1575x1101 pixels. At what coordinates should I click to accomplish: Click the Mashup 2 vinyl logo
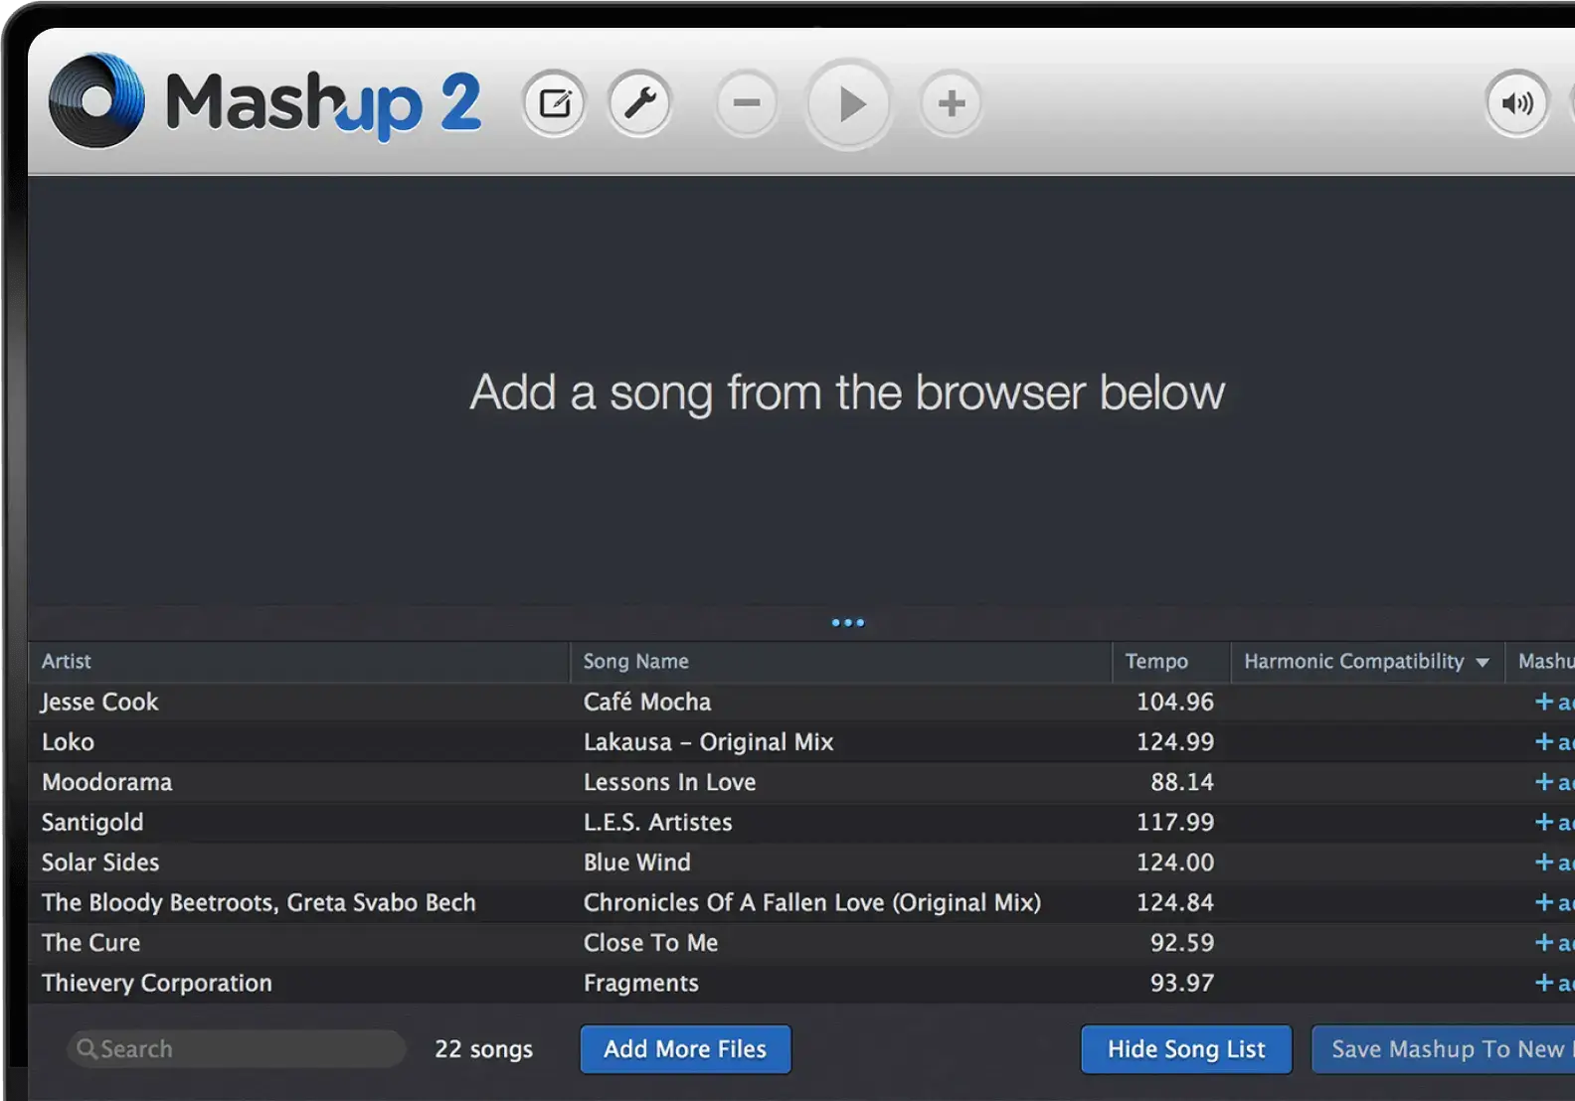point(96,100)
